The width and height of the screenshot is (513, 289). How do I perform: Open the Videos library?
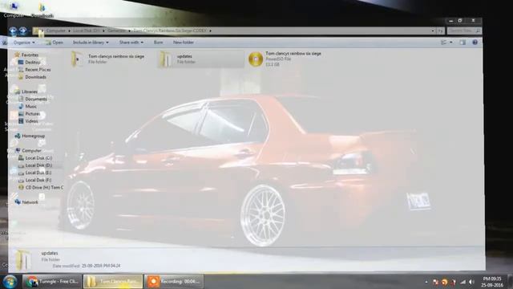(x=31, y=121)
